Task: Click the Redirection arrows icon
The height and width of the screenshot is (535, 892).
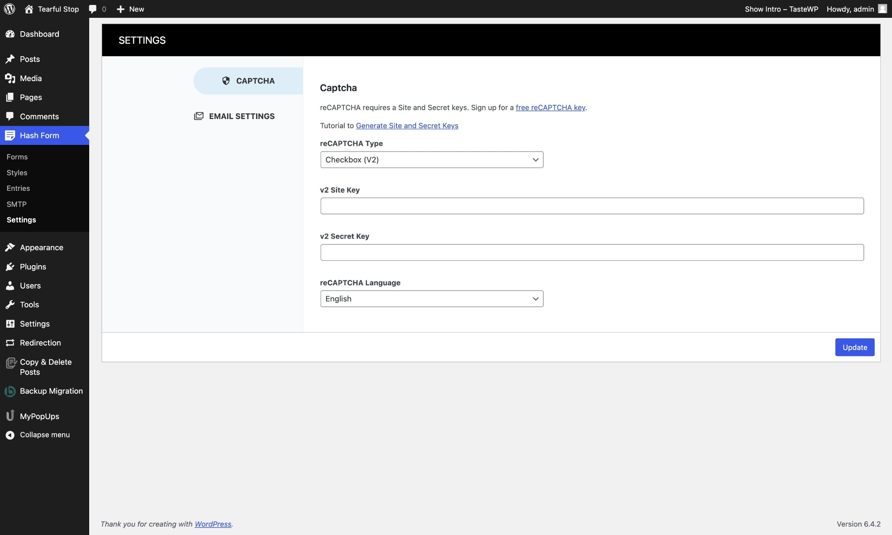Action: pyautogui.click(x=10, y=343)
